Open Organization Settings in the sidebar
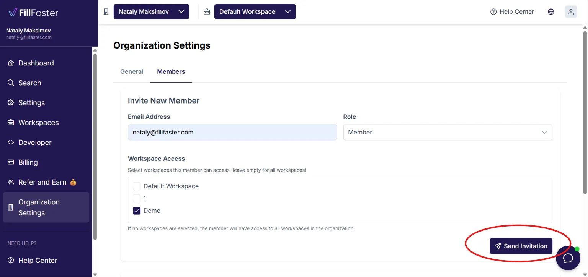This screenshot has width=588, height=277. [46, 207]
